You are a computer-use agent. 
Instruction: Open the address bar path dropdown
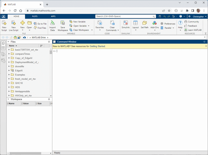point(205,37)
